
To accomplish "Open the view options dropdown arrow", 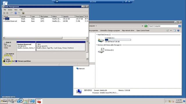I will tap(171, 31).
